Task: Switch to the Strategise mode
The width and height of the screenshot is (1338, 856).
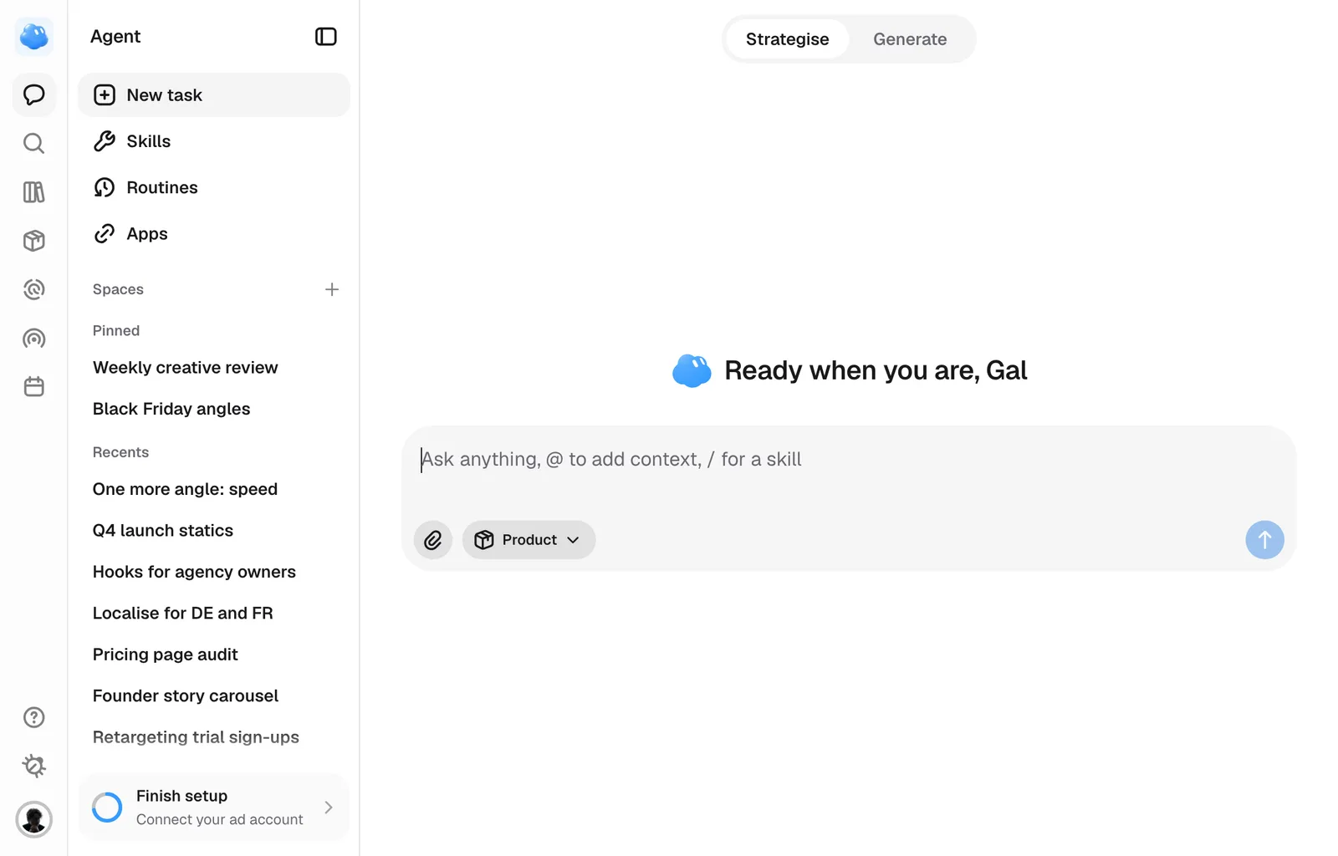Action: 787,39
